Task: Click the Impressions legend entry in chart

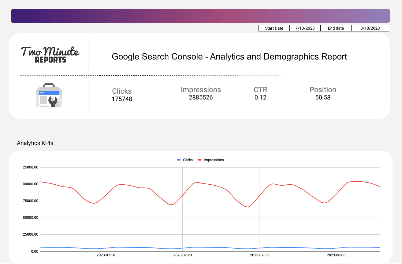Action: tap(211, 160)
